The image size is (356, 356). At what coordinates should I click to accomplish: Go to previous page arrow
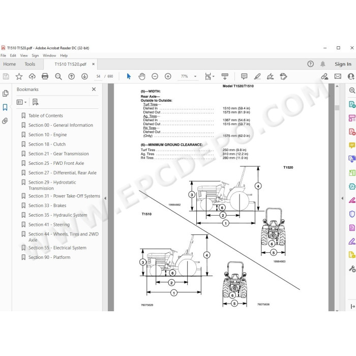click(x=72, y=76)
